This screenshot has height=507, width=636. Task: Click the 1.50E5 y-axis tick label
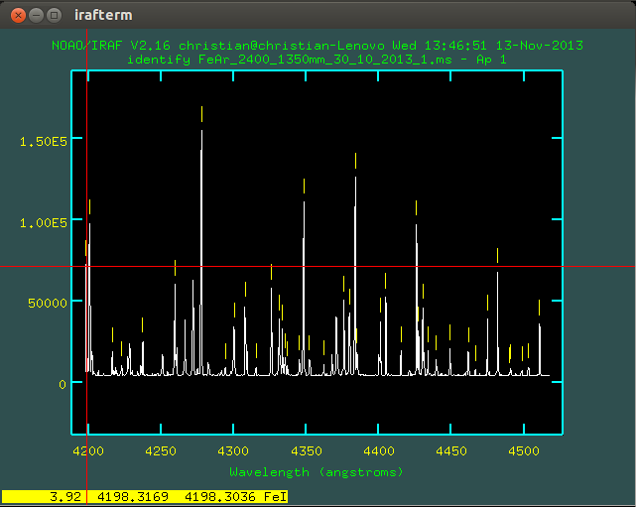[x=42, y=141]
